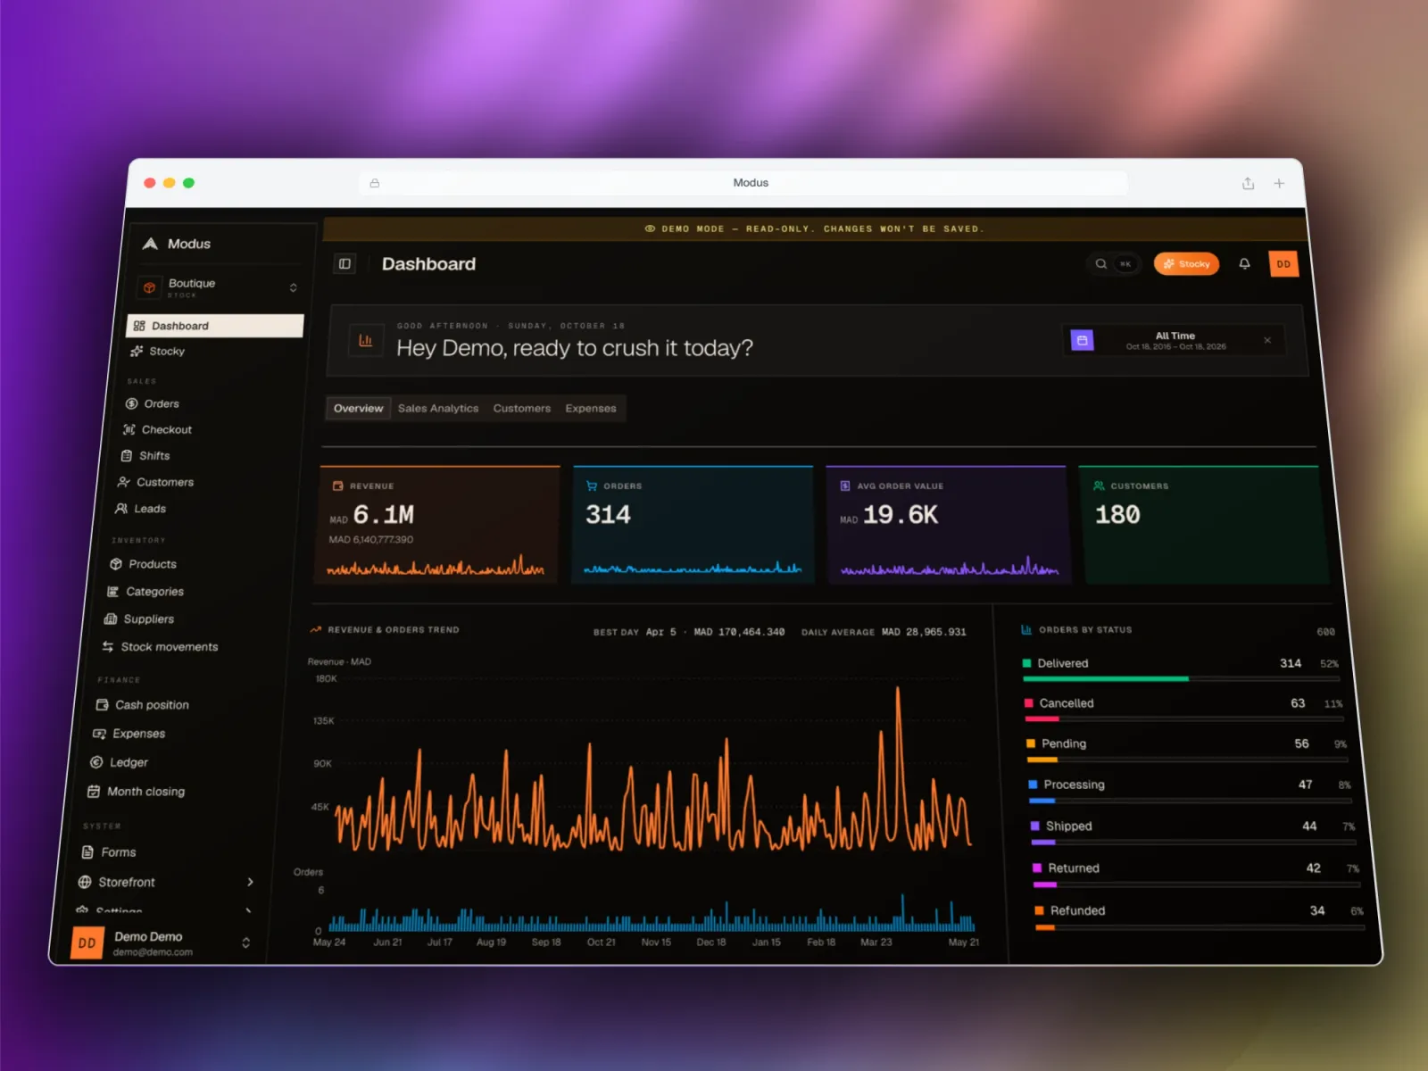The width and height of the screenshot is (1428, 1071).
Task: Click the browser address bar showing Modus
Action: coord(743,183)
